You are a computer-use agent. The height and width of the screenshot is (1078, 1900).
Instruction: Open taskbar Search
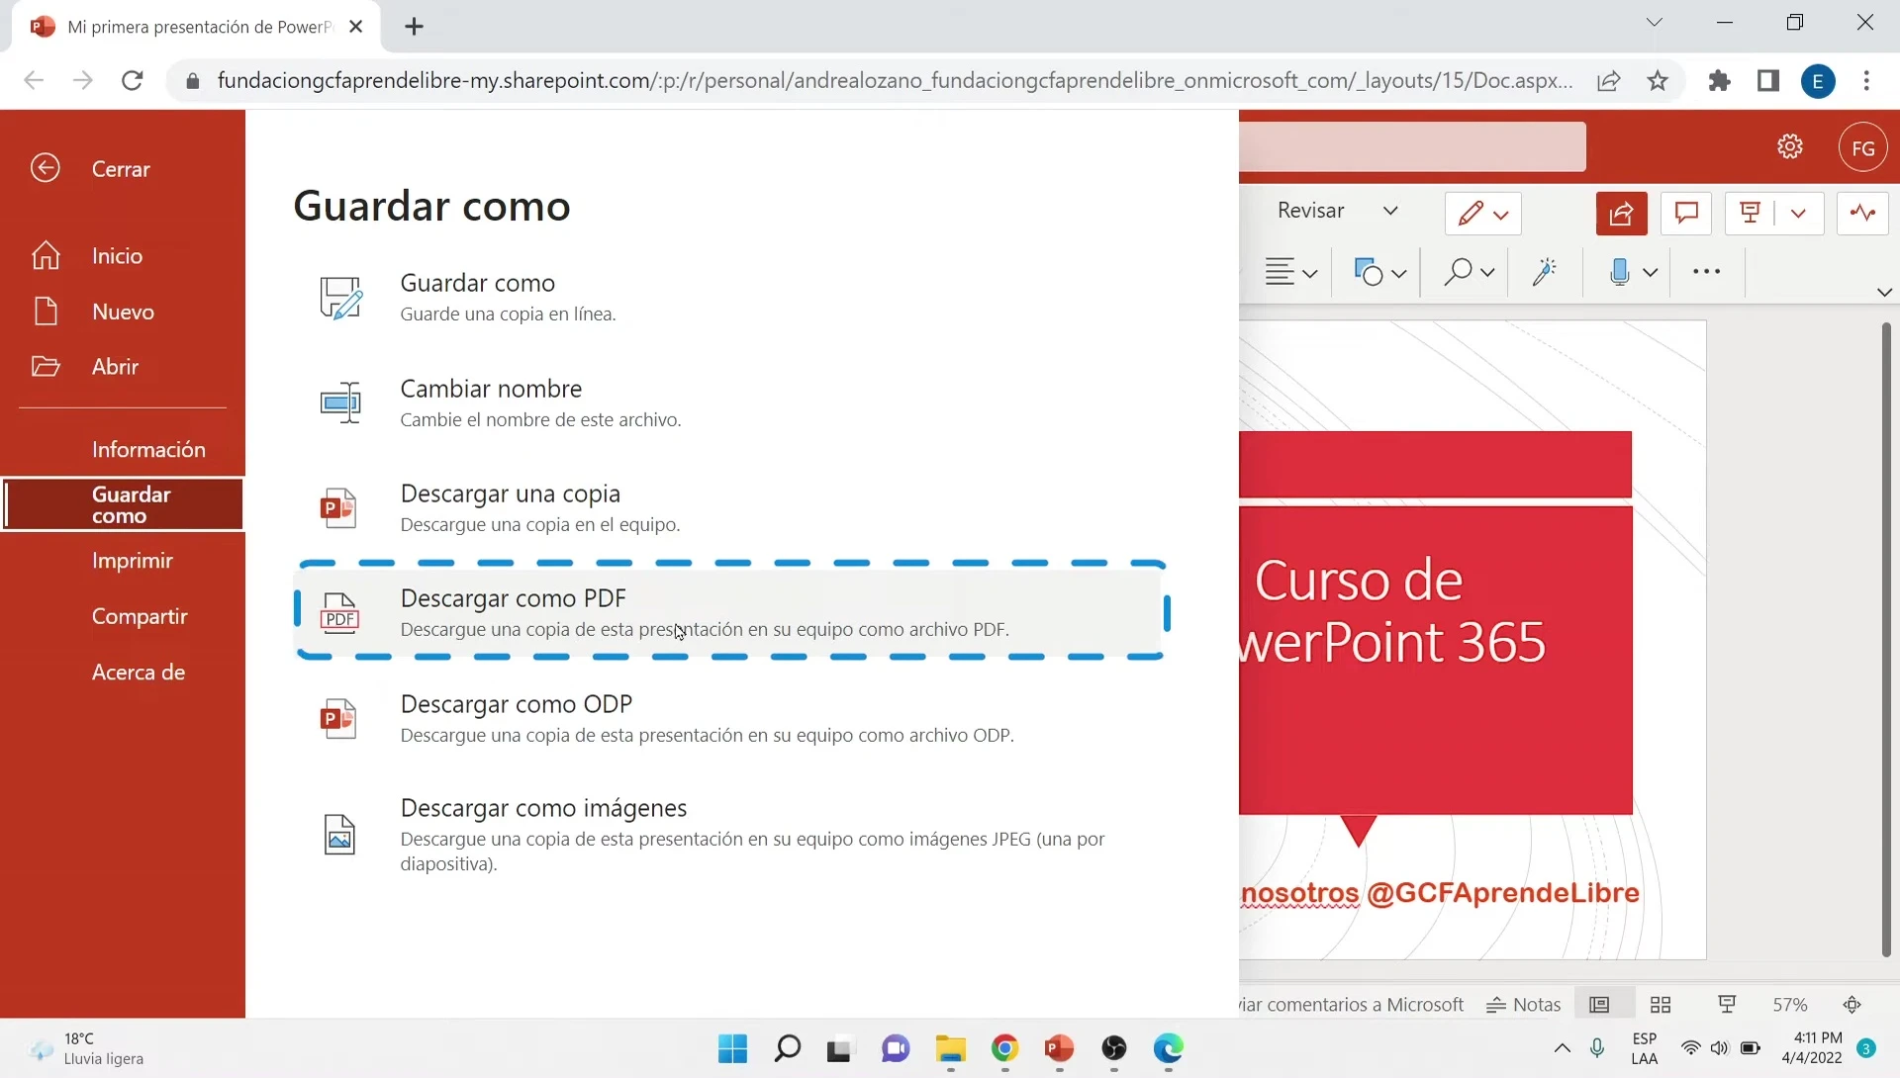pyautogui.click(x=788, y=1048)
